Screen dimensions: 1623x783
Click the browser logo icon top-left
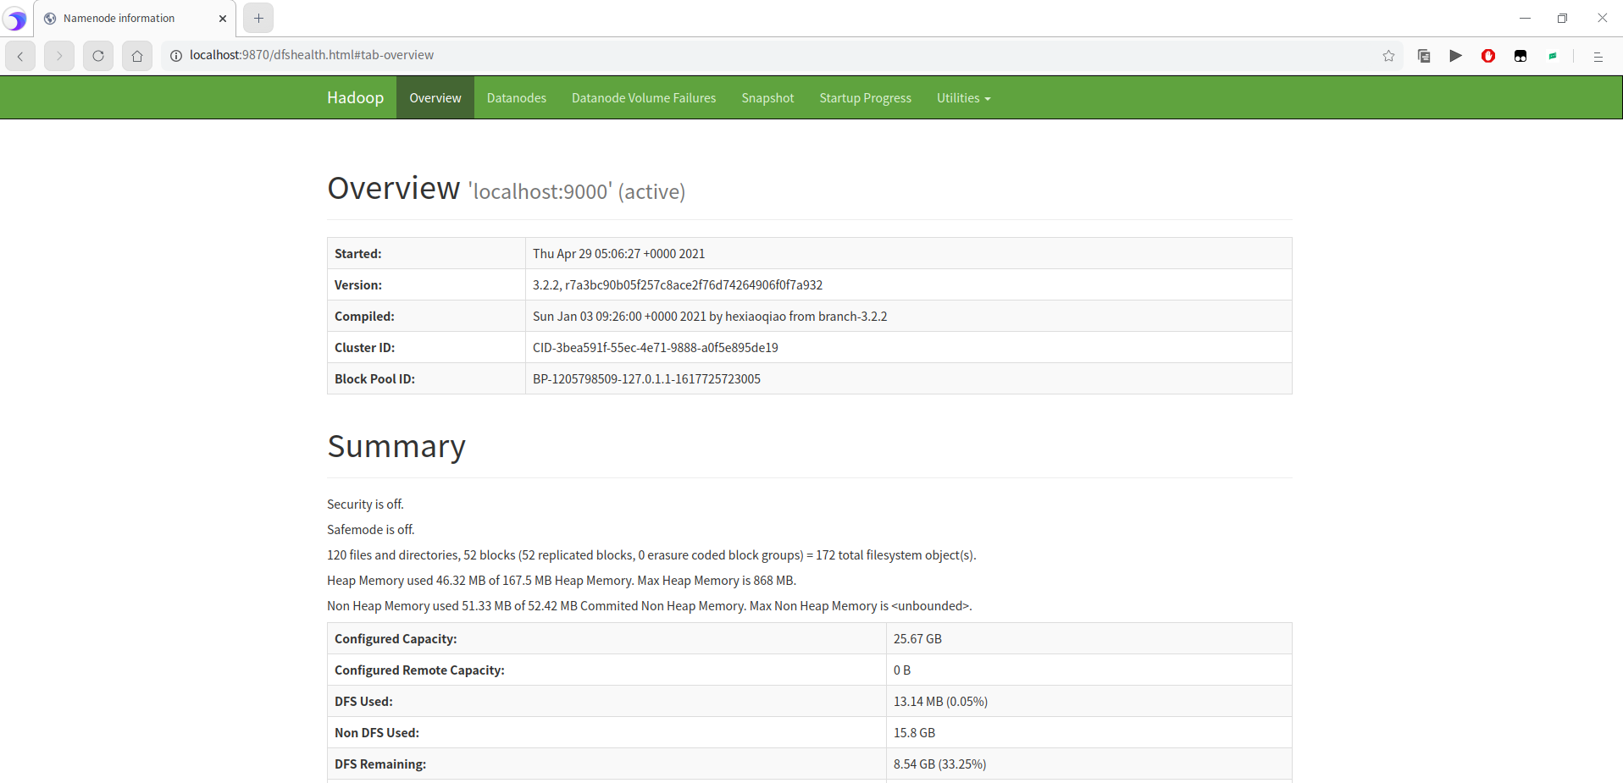click(14, 18)
